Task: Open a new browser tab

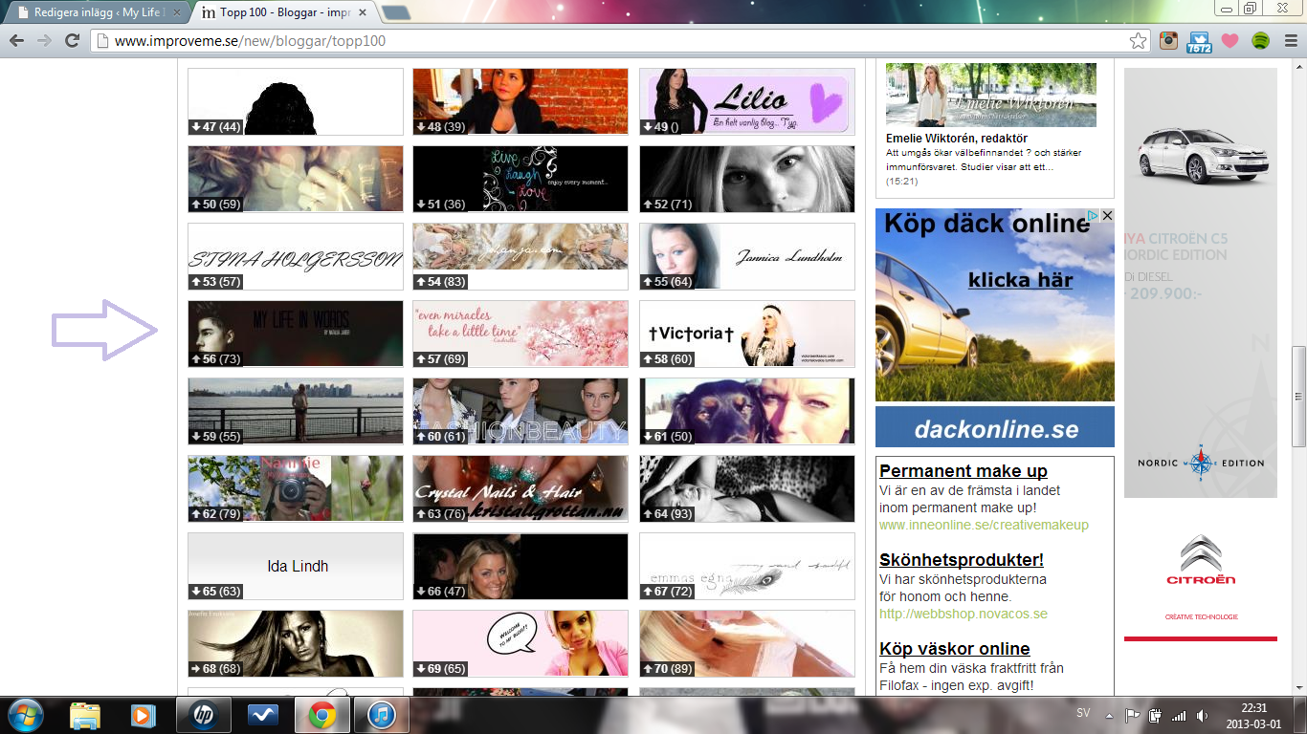Action: (x=395, y=12)
